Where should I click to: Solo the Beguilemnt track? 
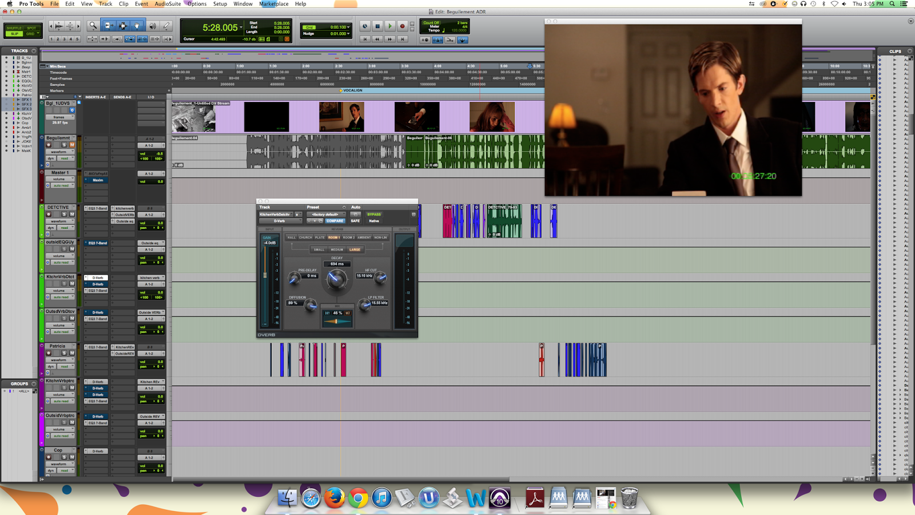pyautogui.click(x=64, y=145)
